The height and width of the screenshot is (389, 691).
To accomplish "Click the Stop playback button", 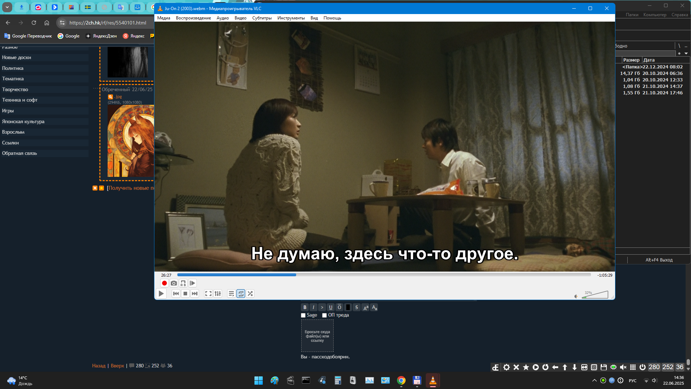I will tap(185, 294).
